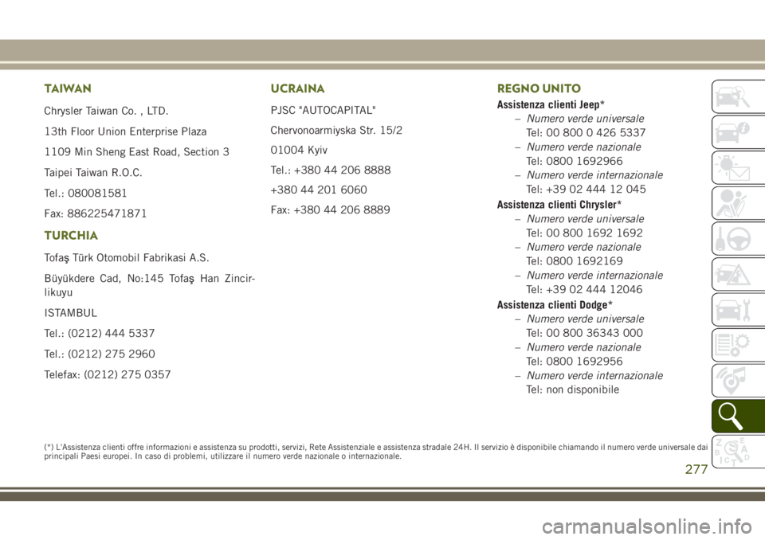Click 'Tel.: (0212) 444 5337'
Screen dimensions: 765x540
[x=100, y=333]
